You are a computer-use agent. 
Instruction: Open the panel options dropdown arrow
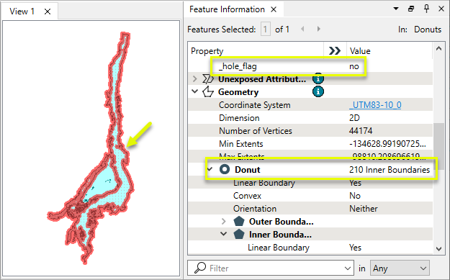pyautogui.click(x=396, y=9)
